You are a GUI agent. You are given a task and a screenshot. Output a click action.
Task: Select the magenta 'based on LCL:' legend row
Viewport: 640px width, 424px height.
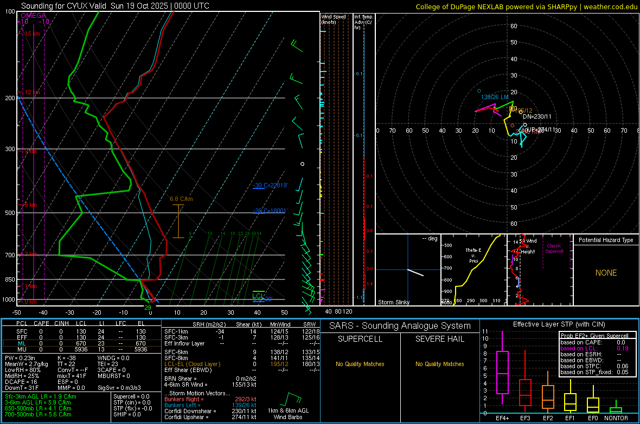[x=594, y=348]
